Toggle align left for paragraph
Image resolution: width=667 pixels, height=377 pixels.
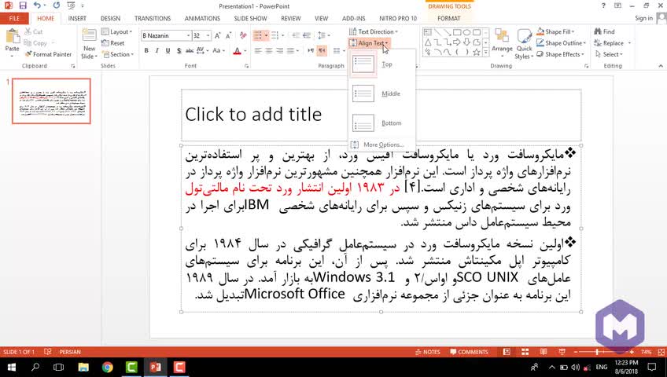point(258,50)
